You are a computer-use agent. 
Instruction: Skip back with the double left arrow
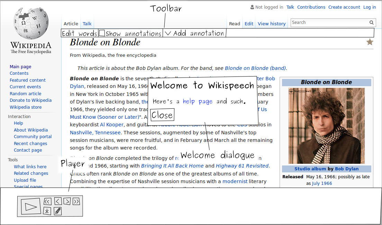tap(47, 201)
